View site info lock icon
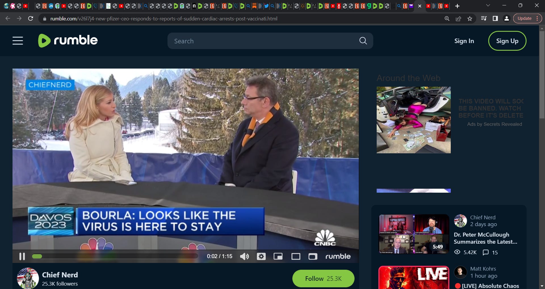Viewport: 545px width, 289px height. [x=44, y=19]
